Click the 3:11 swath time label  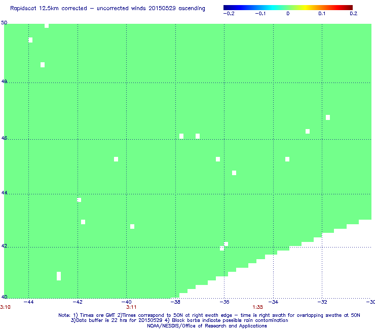click(x=131, y=307)
